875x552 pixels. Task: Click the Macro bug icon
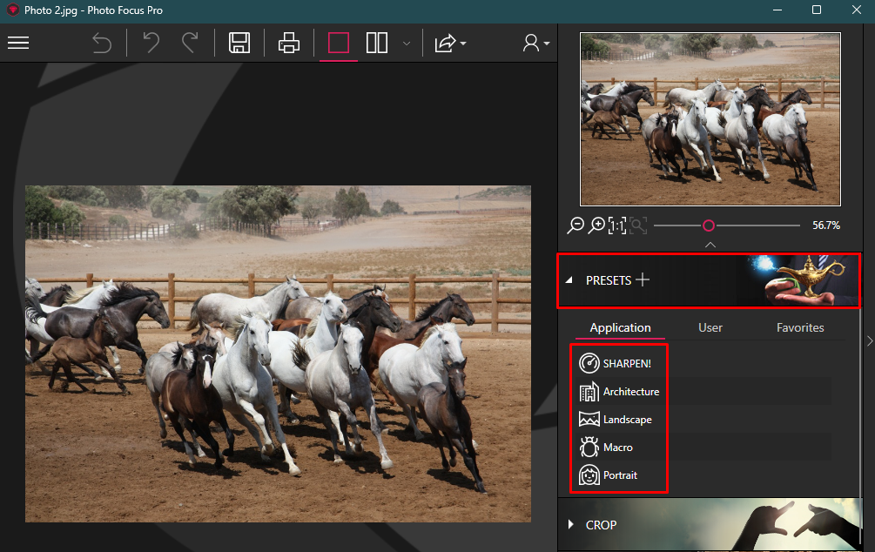tap(589, 447)
